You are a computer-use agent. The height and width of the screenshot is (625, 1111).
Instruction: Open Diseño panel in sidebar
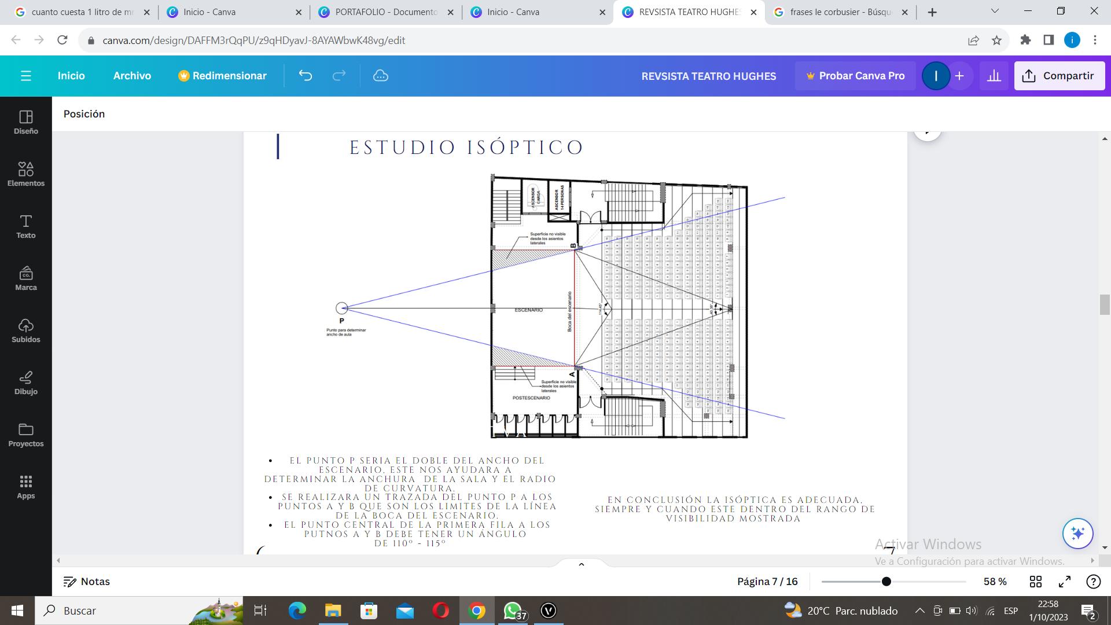(26, 122)
